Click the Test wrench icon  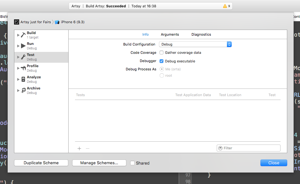pyautogui.click(x=23, y=57)
